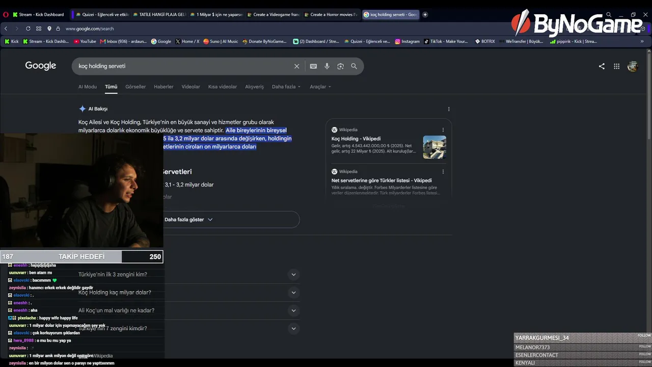
Task: Switch to the AI Modu tab
Action: [x=88, y=87]
